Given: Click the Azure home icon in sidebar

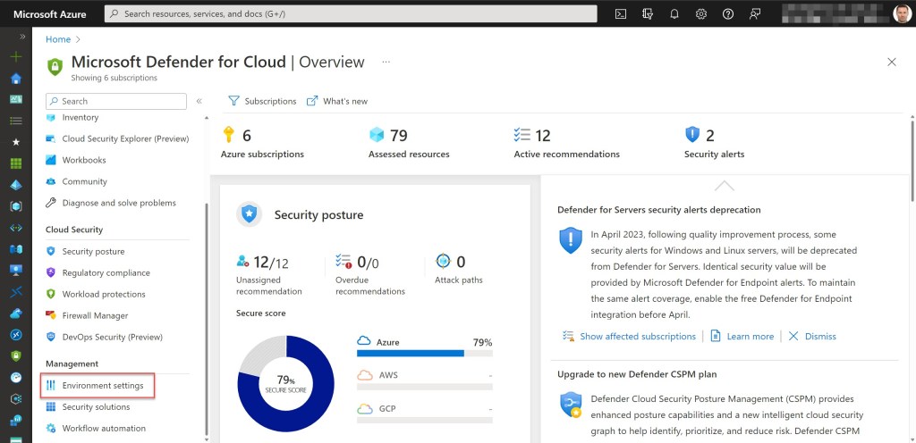Looking at the screenshot, I should coord(15,78).
